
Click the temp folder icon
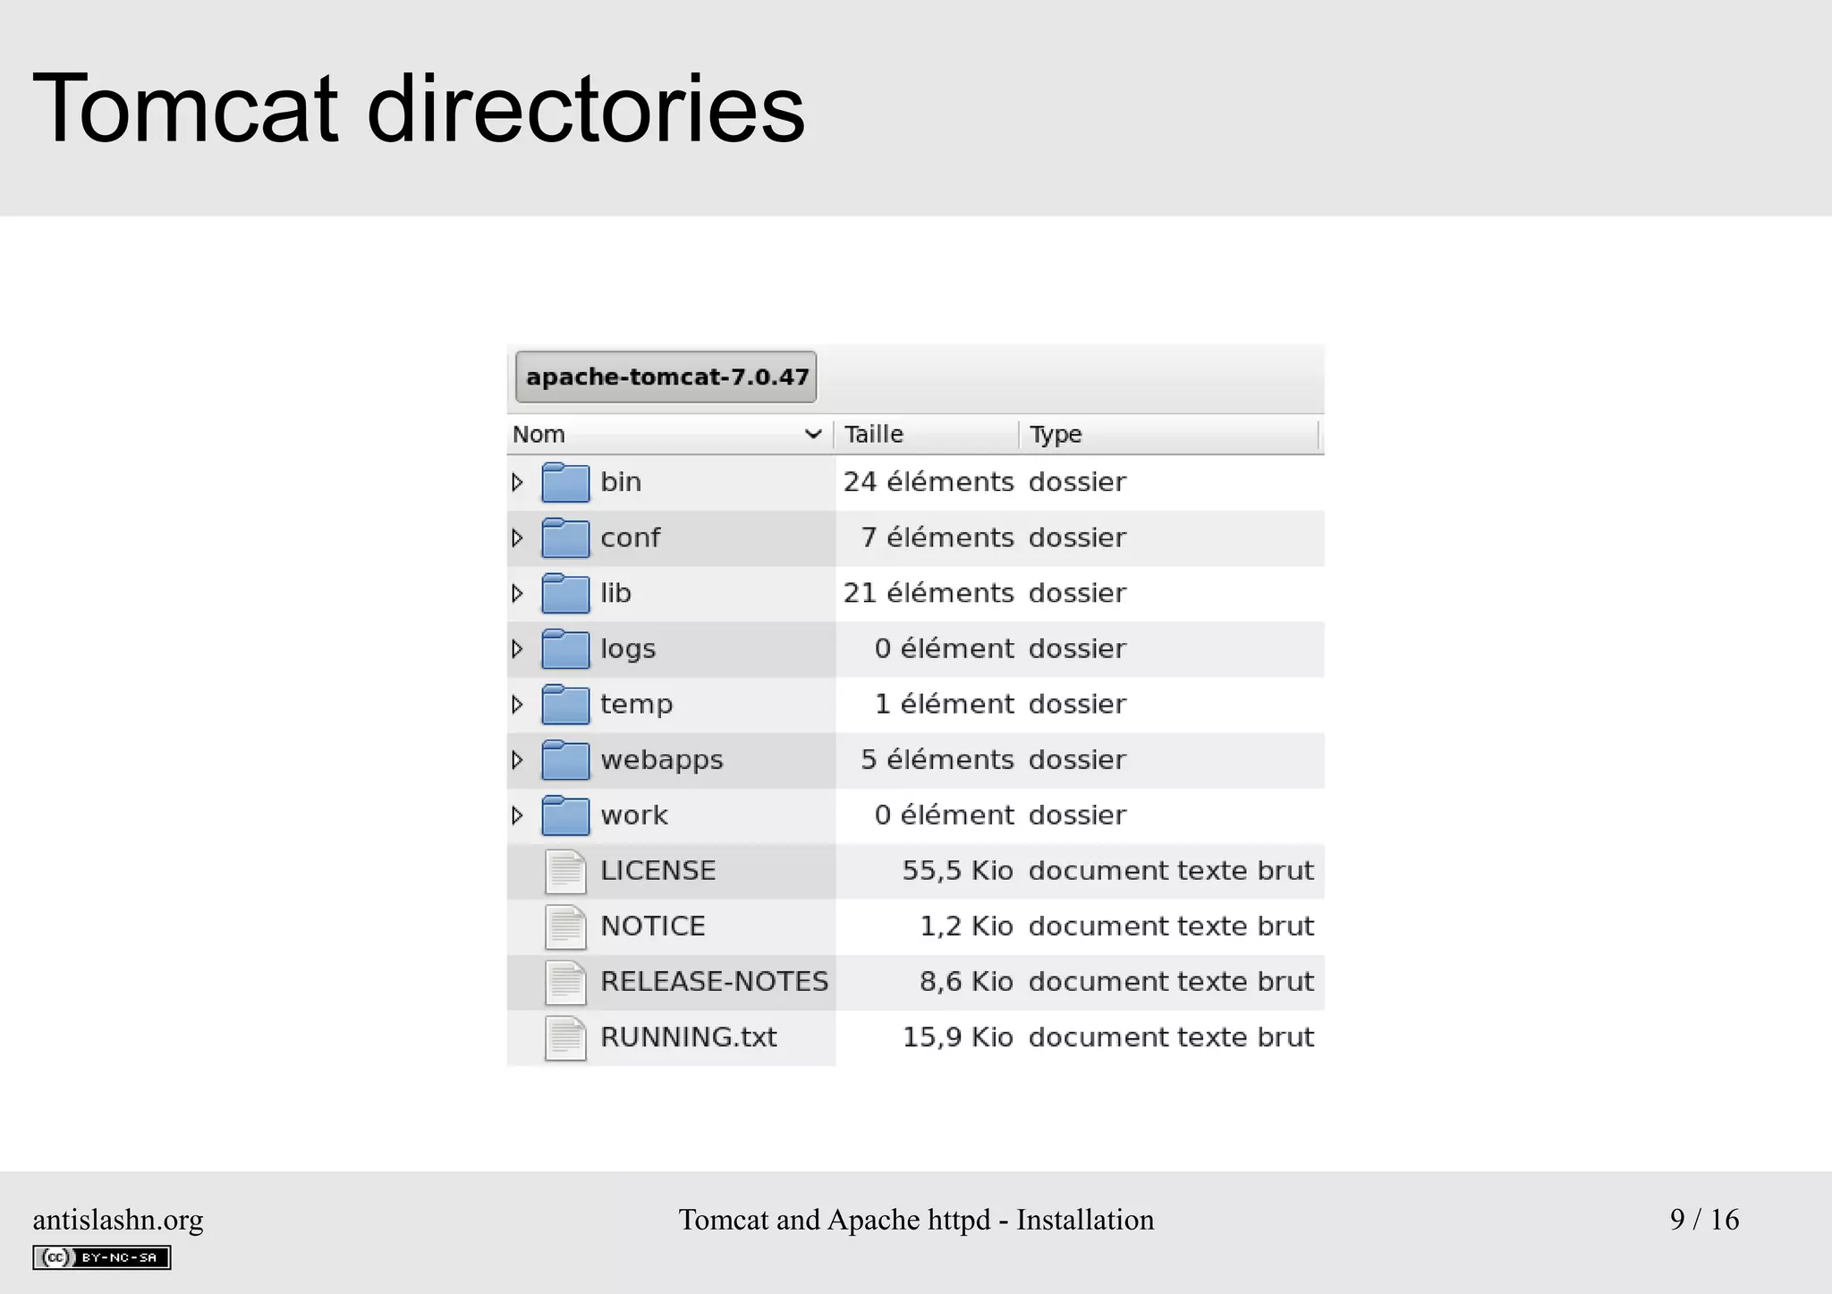(x=565, y=705)
